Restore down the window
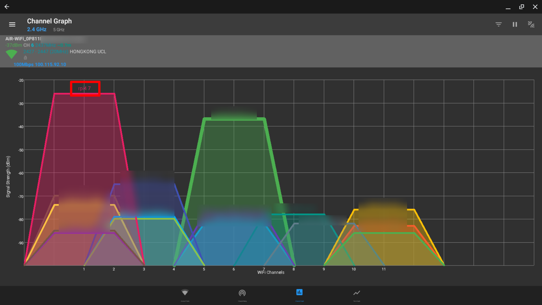542x305 pixels. pyautogui.click(x=521, y=6)
